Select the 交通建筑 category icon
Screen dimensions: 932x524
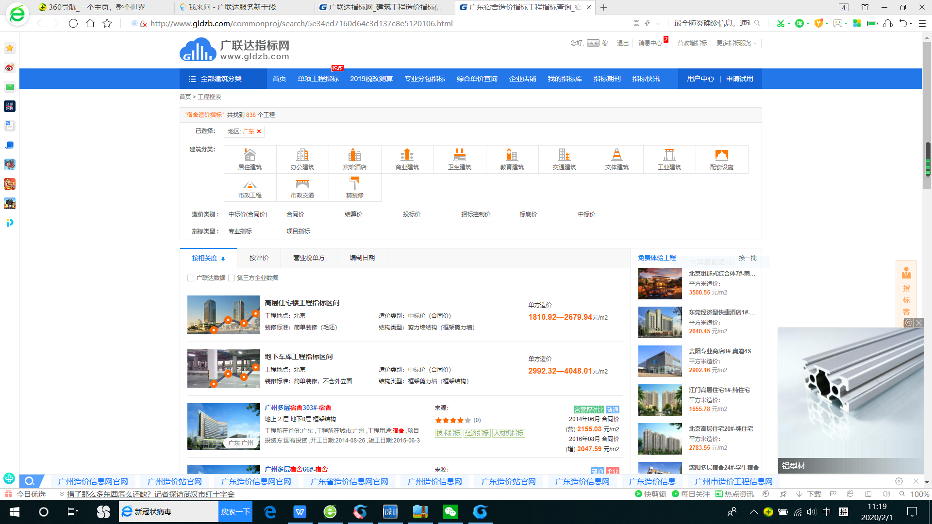pyautogui.click(x=565, y=155)
